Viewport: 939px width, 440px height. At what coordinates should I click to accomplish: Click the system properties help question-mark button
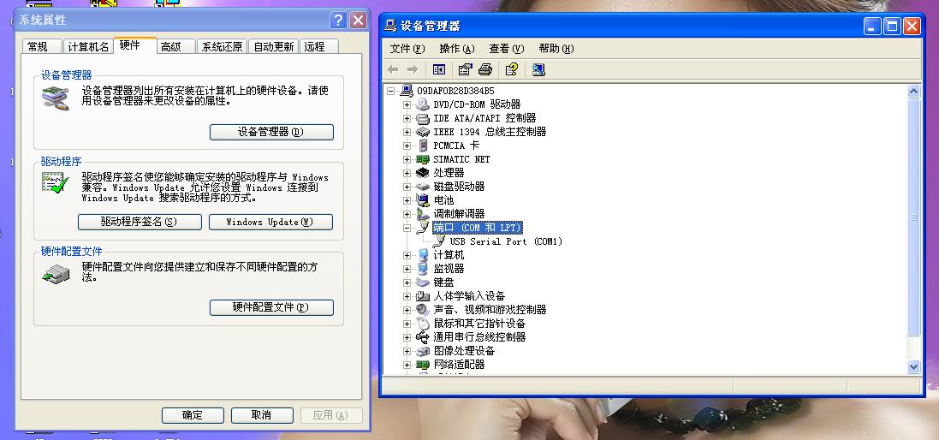coord(338,21)
